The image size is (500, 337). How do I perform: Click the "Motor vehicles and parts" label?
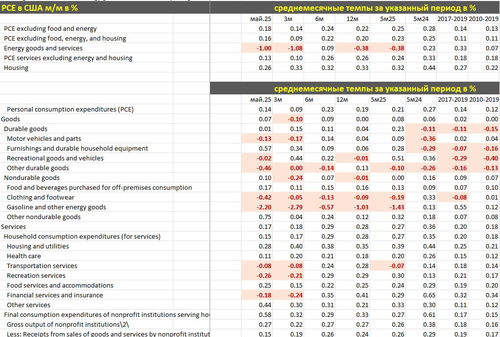tap(44, 139)
